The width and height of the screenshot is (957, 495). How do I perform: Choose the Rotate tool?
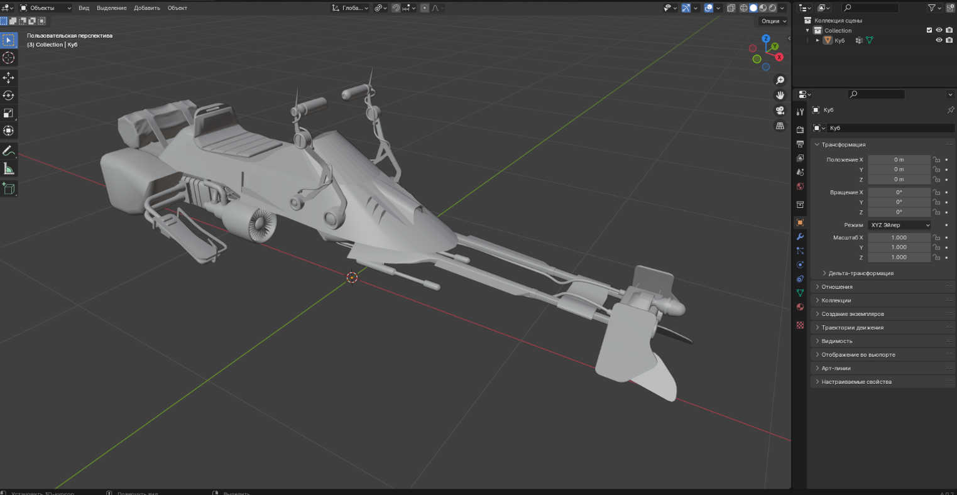(x=9, y=95)
